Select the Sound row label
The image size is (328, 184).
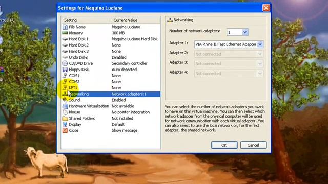pyautogui.click(x=74, y=100)
